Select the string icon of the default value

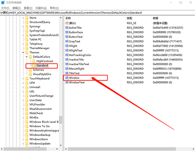(x=67, y=23)
